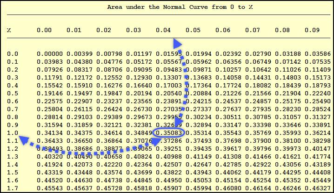Viewport: 334px width, 193px height.
Task: Click the value 0.41466
Action: (254, 156)
